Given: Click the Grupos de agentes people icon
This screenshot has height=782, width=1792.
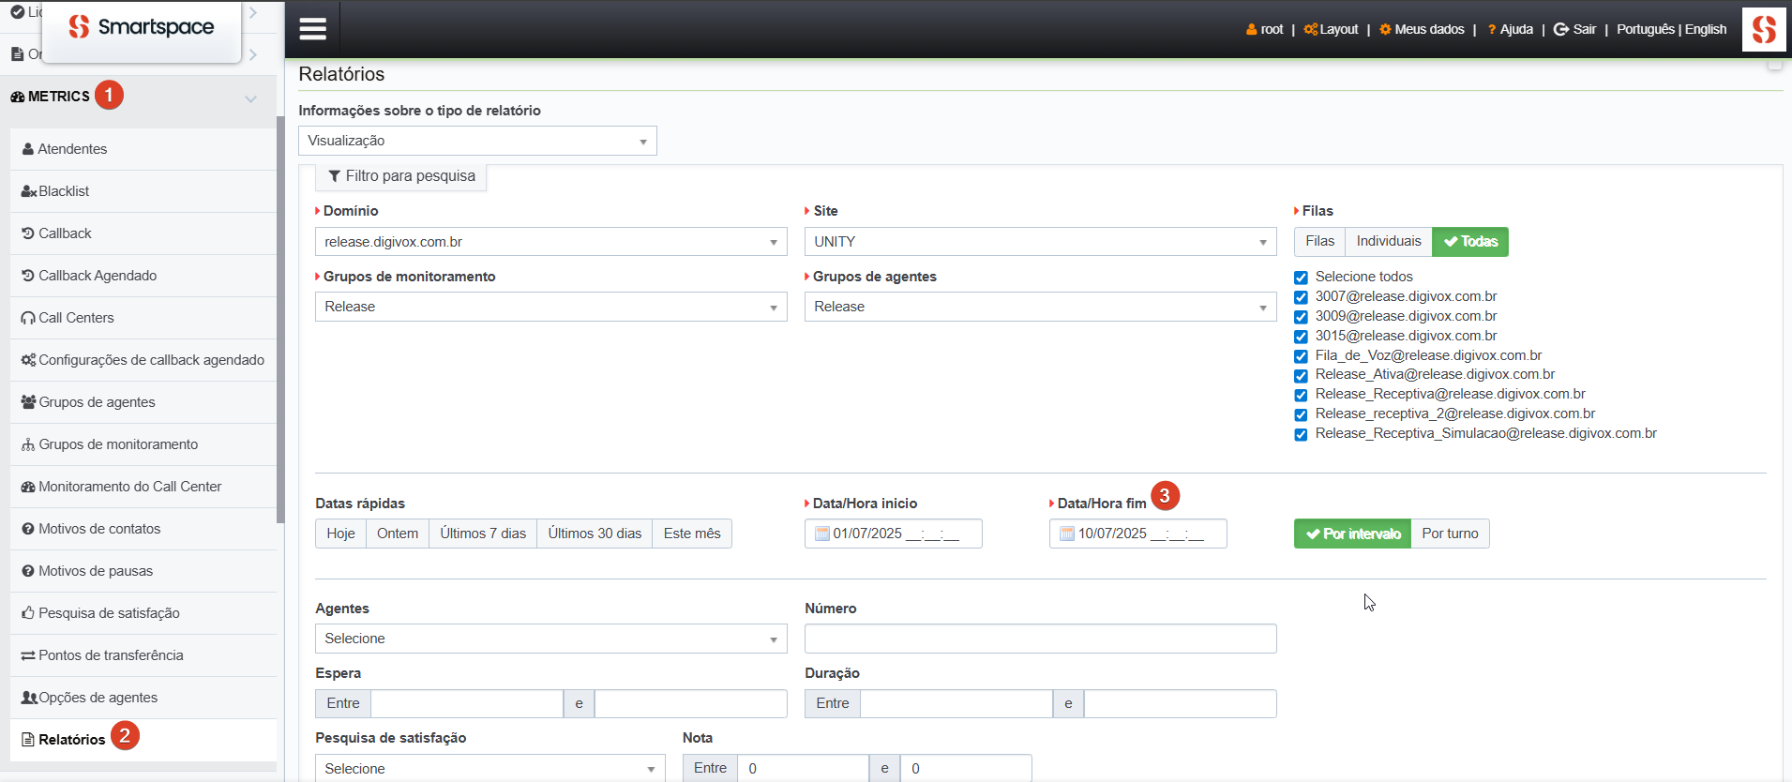Looking at the screenshot, I should pyautogui.click(x=29, y=402).
